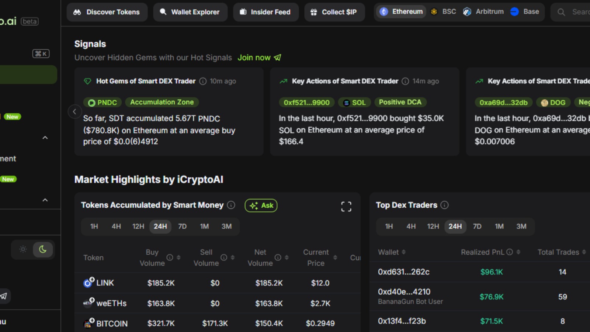Click the 0xa69d...32db wallet tag
590x332 pixels.
[503, 103]
